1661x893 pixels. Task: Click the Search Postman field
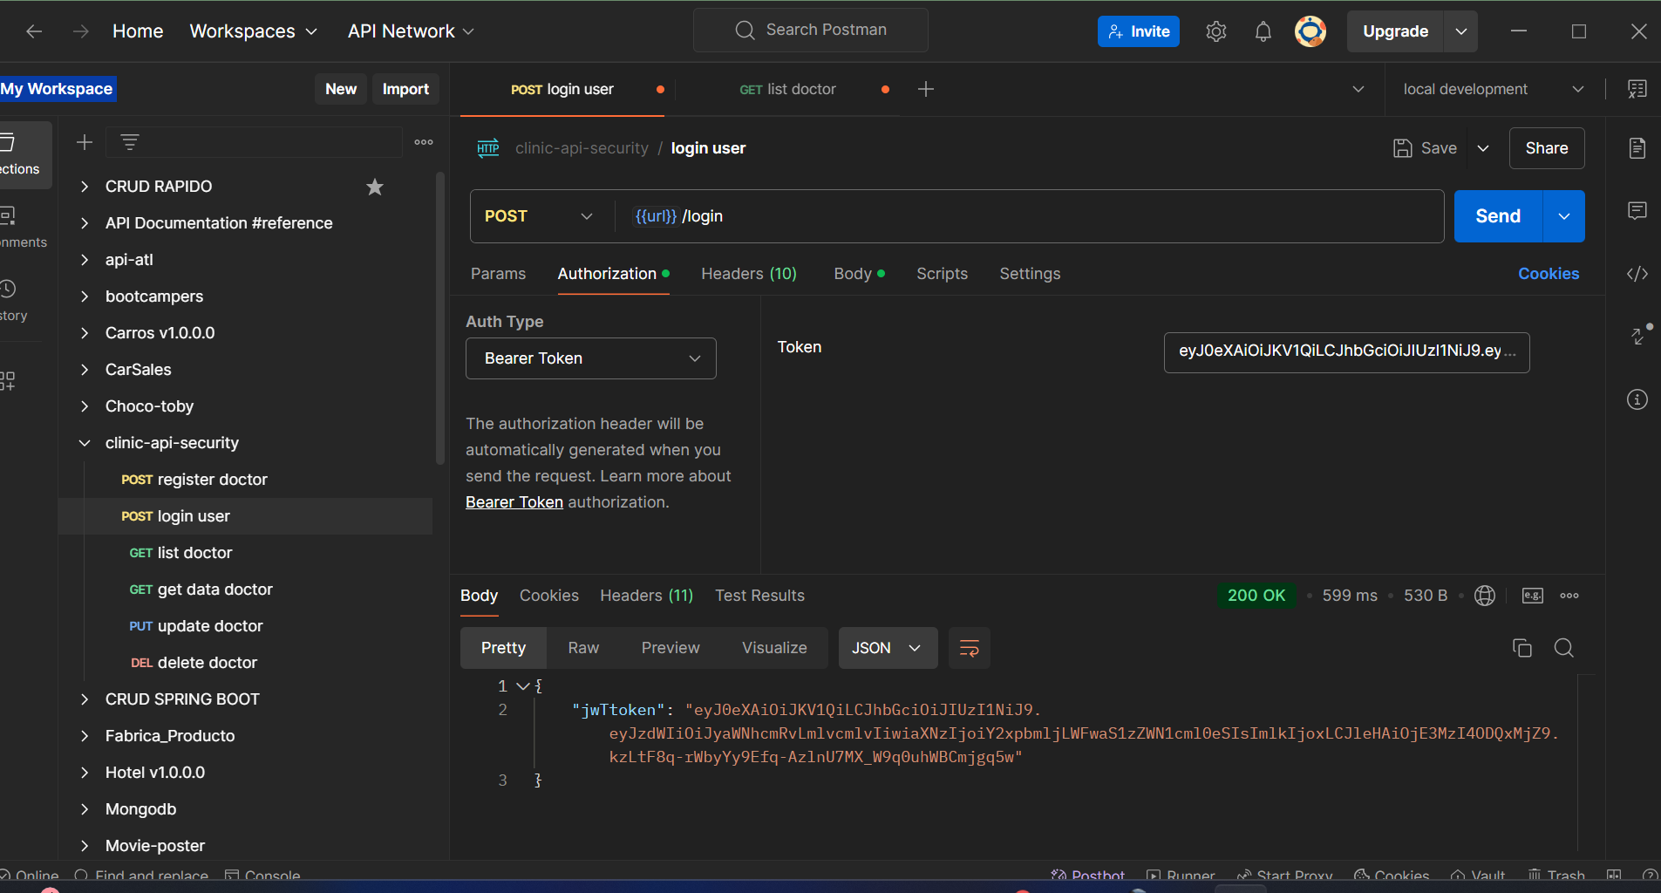click(811, 31)
